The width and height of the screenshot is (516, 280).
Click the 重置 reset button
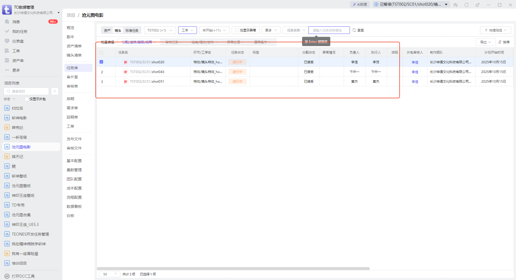pyautogui.click(x=358, y=30)
